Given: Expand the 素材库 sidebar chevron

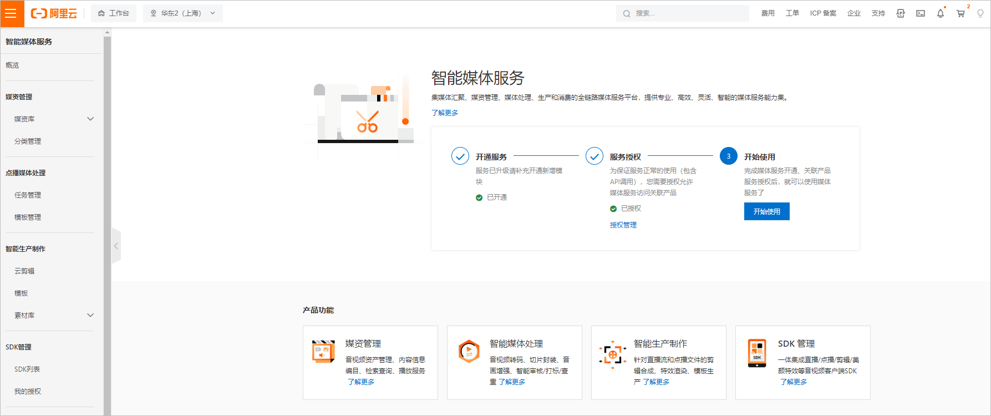Looking at the screenshot, I should pos(90,315).
